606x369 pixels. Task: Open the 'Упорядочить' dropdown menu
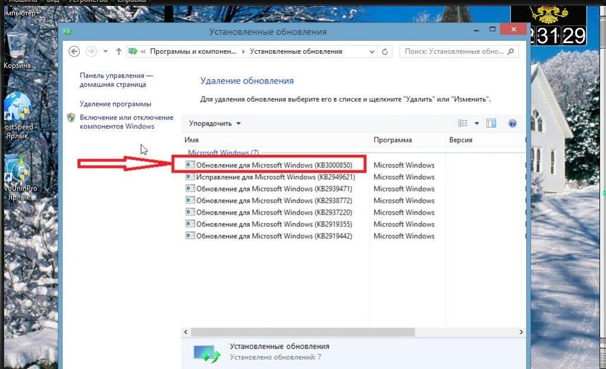[x=214, y=124]
